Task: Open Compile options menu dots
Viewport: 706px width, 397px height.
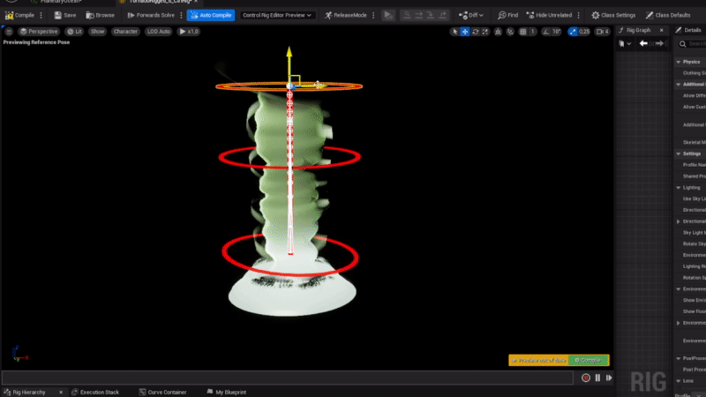Action: click(x=41, y=15)
